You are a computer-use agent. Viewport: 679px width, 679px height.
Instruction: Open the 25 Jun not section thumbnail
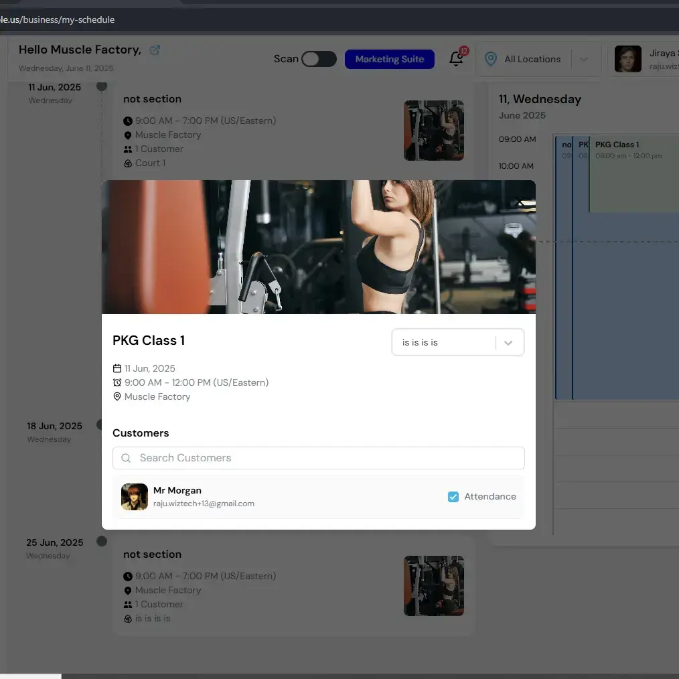tap(433, 586)
